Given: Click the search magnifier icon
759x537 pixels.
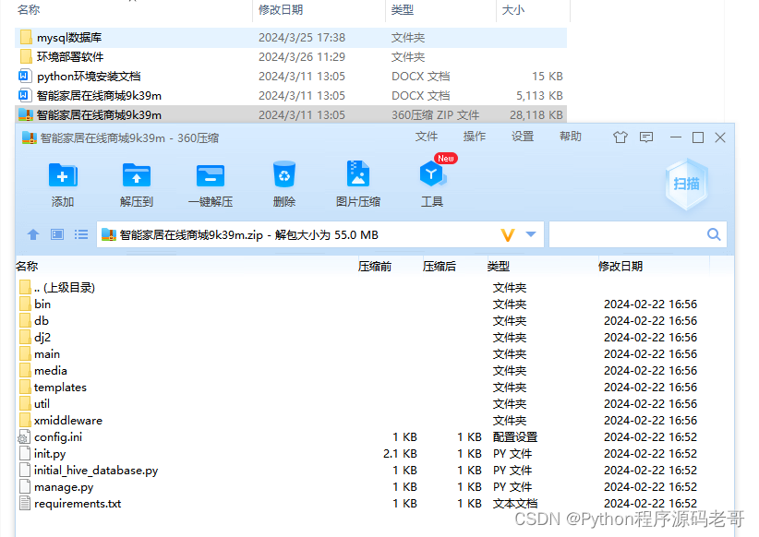Looking at the screenshot, I should coord(714,234).
